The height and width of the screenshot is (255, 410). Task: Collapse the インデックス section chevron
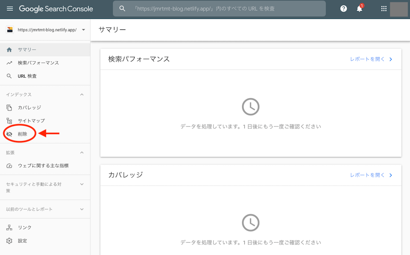(82, 95)
